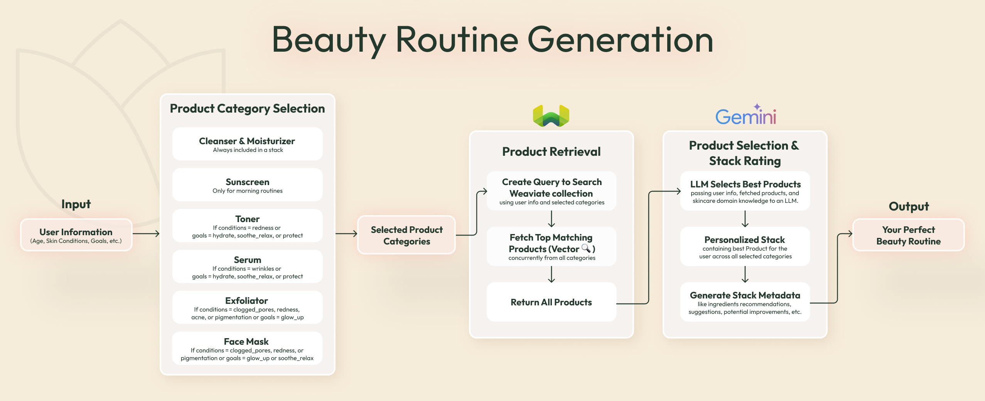Click the Output label
The width and height of the screenshot is (985, 401).
point(909,206)
